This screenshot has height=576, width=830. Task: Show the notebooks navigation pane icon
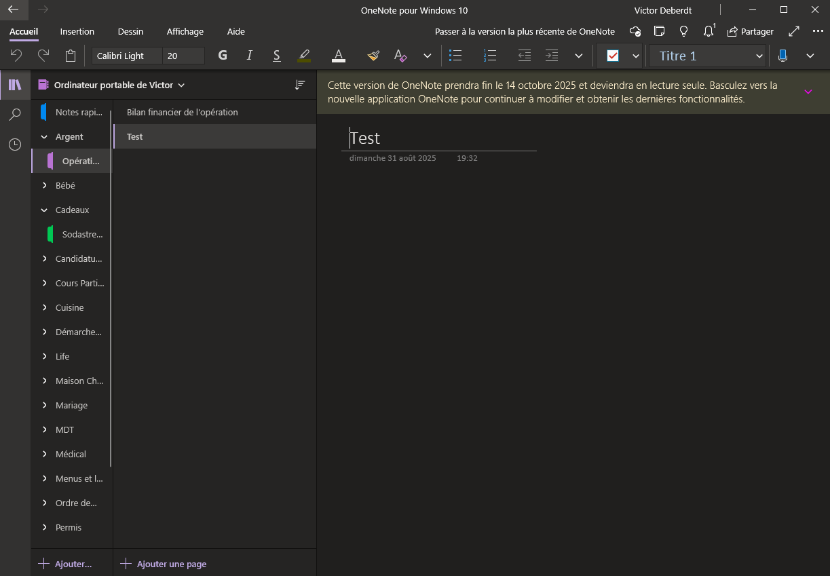[15, 85]
